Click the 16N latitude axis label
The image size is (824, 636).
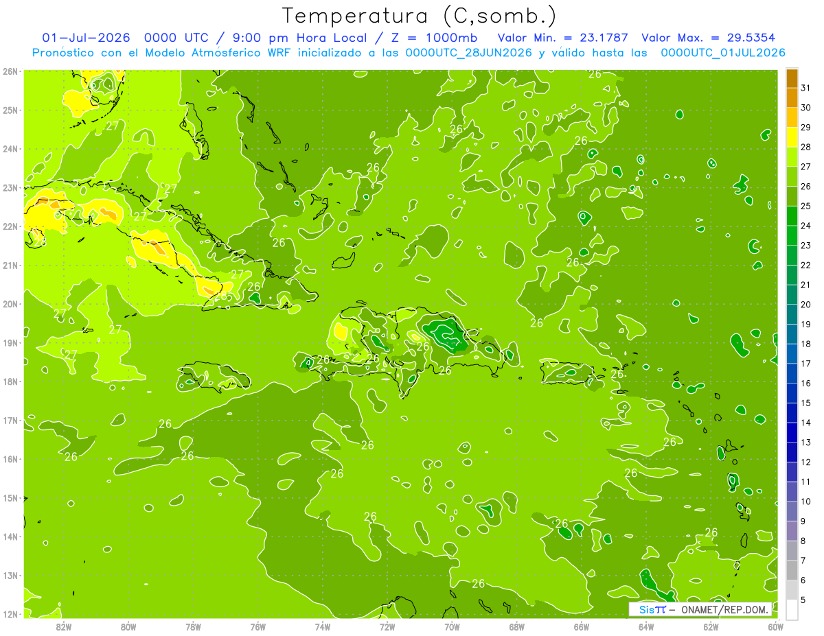click(11, 459)
